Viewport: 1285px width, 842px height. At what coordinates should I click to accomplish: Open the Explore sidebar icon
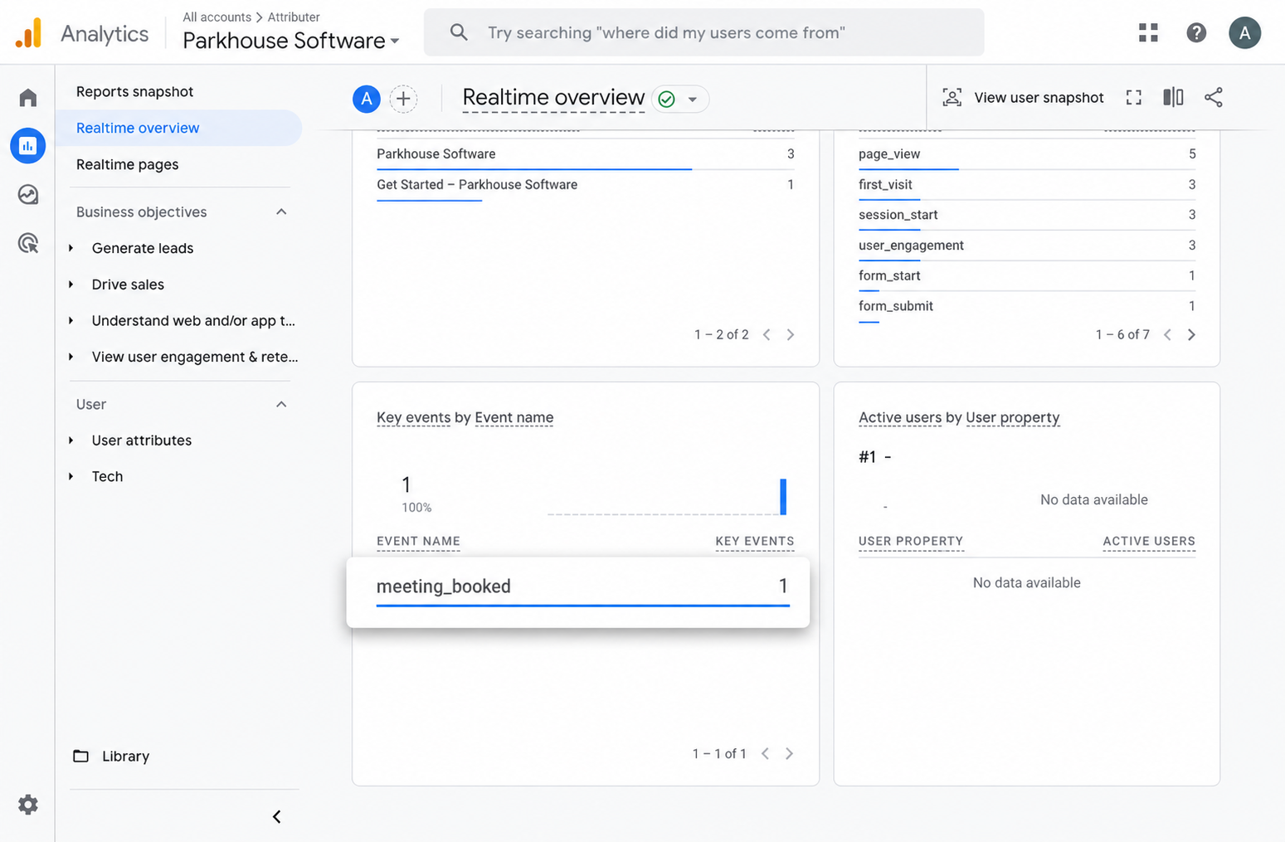coord(28,194)
